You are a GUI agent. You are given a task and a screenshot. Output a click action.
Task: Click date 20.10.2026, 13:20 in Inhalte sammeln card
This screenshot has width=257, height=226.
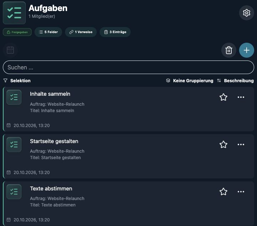[32, 126]
